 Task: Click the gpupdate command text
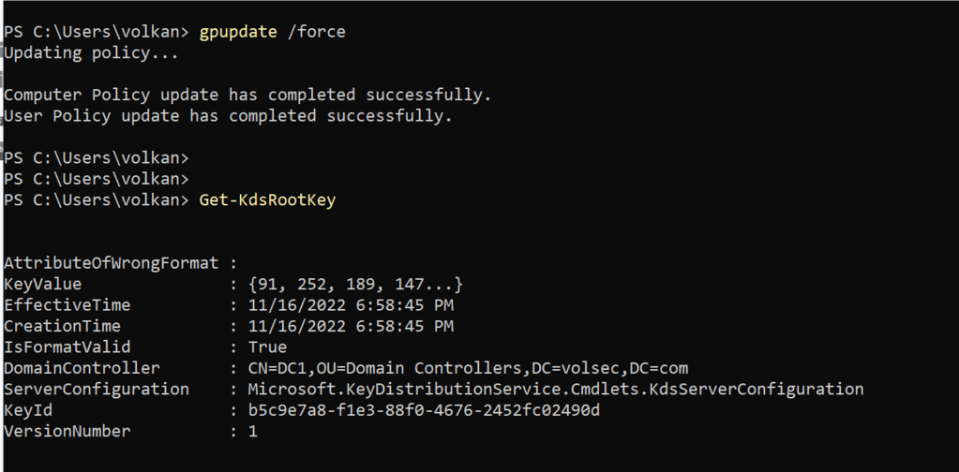tap(238, 32)
